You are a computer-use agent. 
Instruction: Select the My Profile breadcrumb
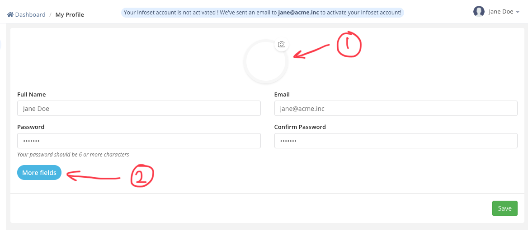coord(70,15)
